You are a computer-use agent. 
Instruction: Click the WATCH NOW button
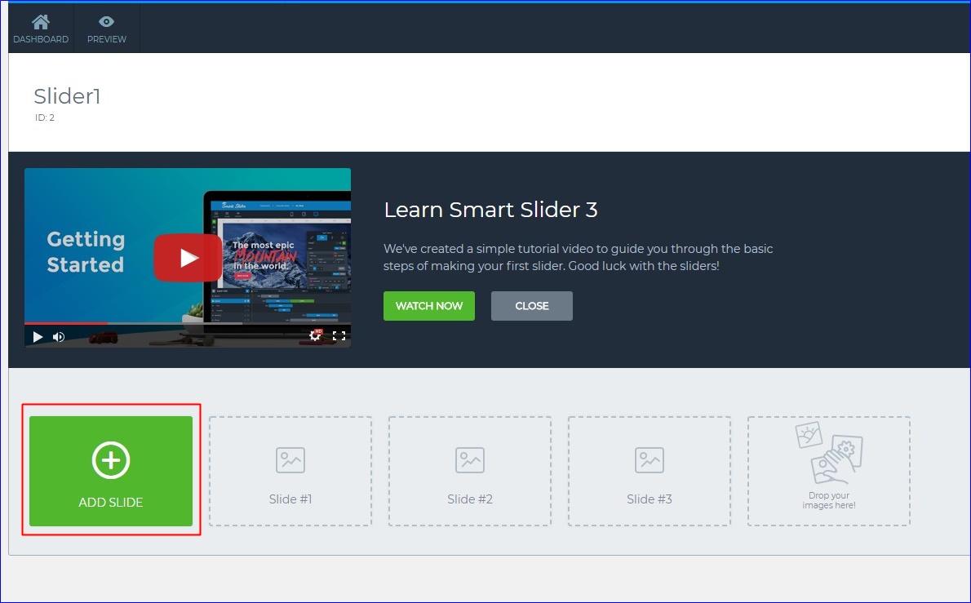click(428, 306)
